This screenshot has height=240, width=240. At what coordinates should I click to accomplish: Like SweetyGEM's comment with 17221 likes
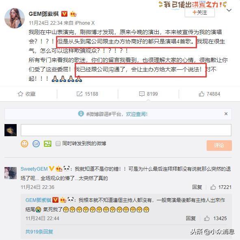213,187
